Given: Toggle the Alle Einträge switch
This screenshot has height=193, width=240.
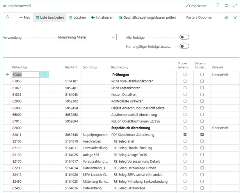Looking at the screenshot, I should [x=184, y=37].
